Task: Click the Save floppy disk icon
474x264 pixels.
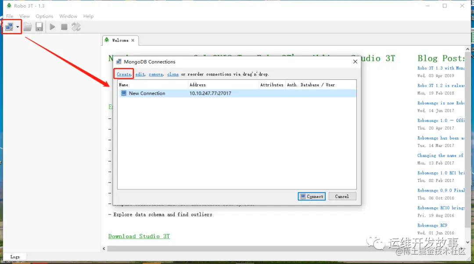Action: tap(39, 27)
